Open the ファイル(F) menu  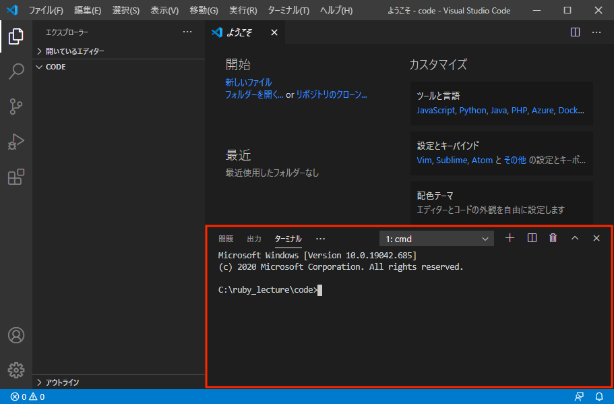(x=46, y=10)
